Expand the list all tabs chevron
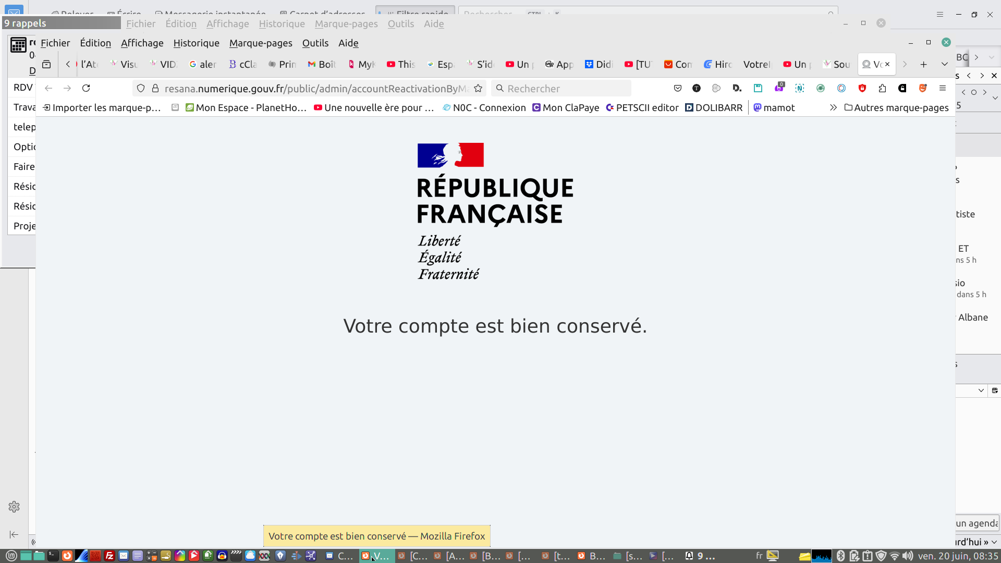Image resolution: width=1001 pixels, height=563 pixels. [944, 64]
